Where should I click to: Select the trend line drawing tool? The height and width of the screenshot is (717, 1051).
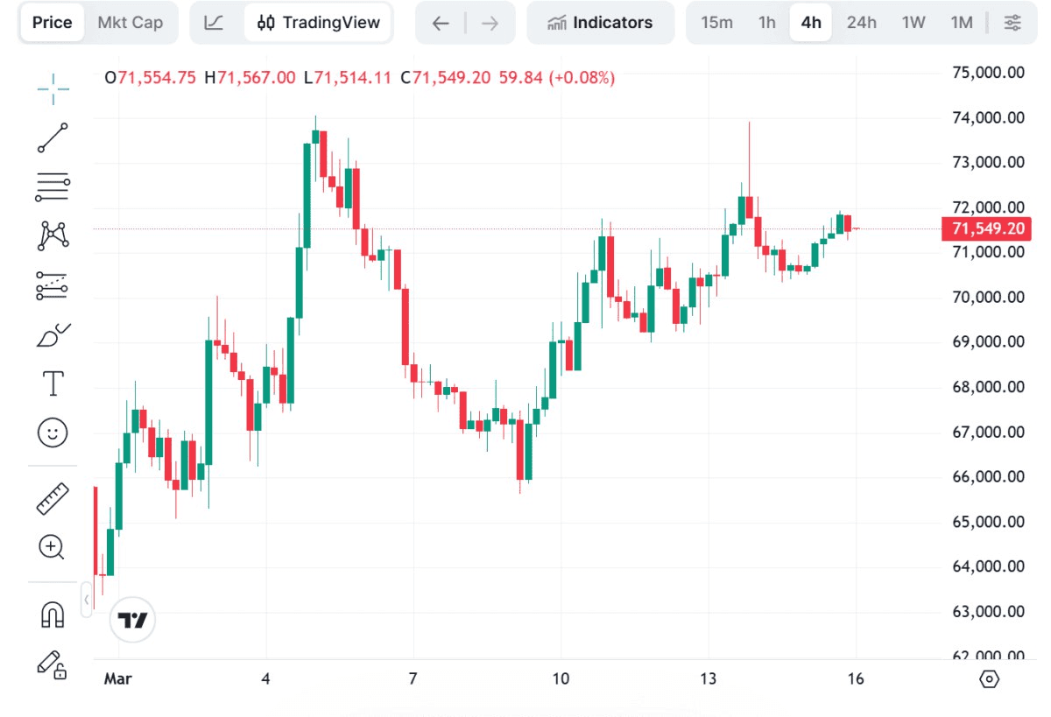(x=53, y=137)
